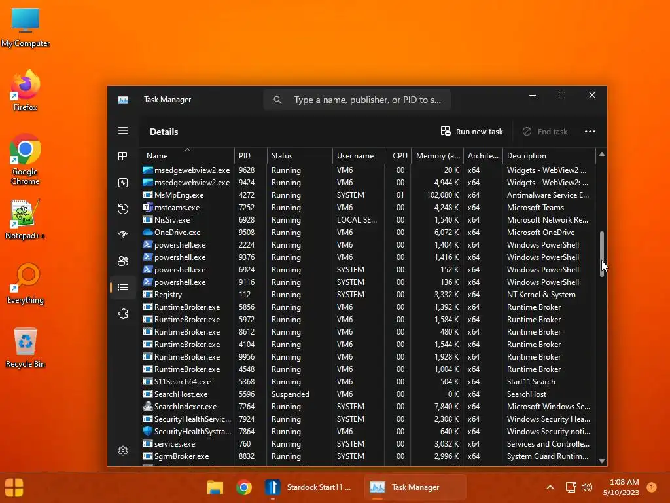The image size is (670, 503).
Task: Click powershell.exe icon with PID 2224
Action: click(x=147, y=245)
